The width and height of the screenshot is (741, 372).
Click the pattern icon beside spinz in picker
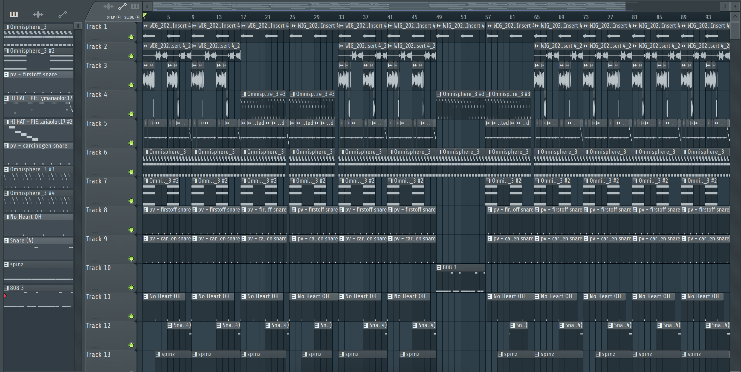6,264
